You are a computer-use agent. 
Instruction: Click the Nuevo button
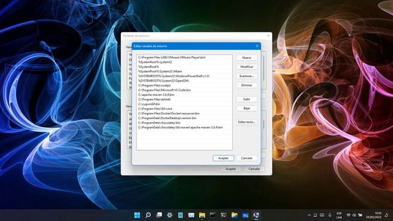(x=247, y=58)
